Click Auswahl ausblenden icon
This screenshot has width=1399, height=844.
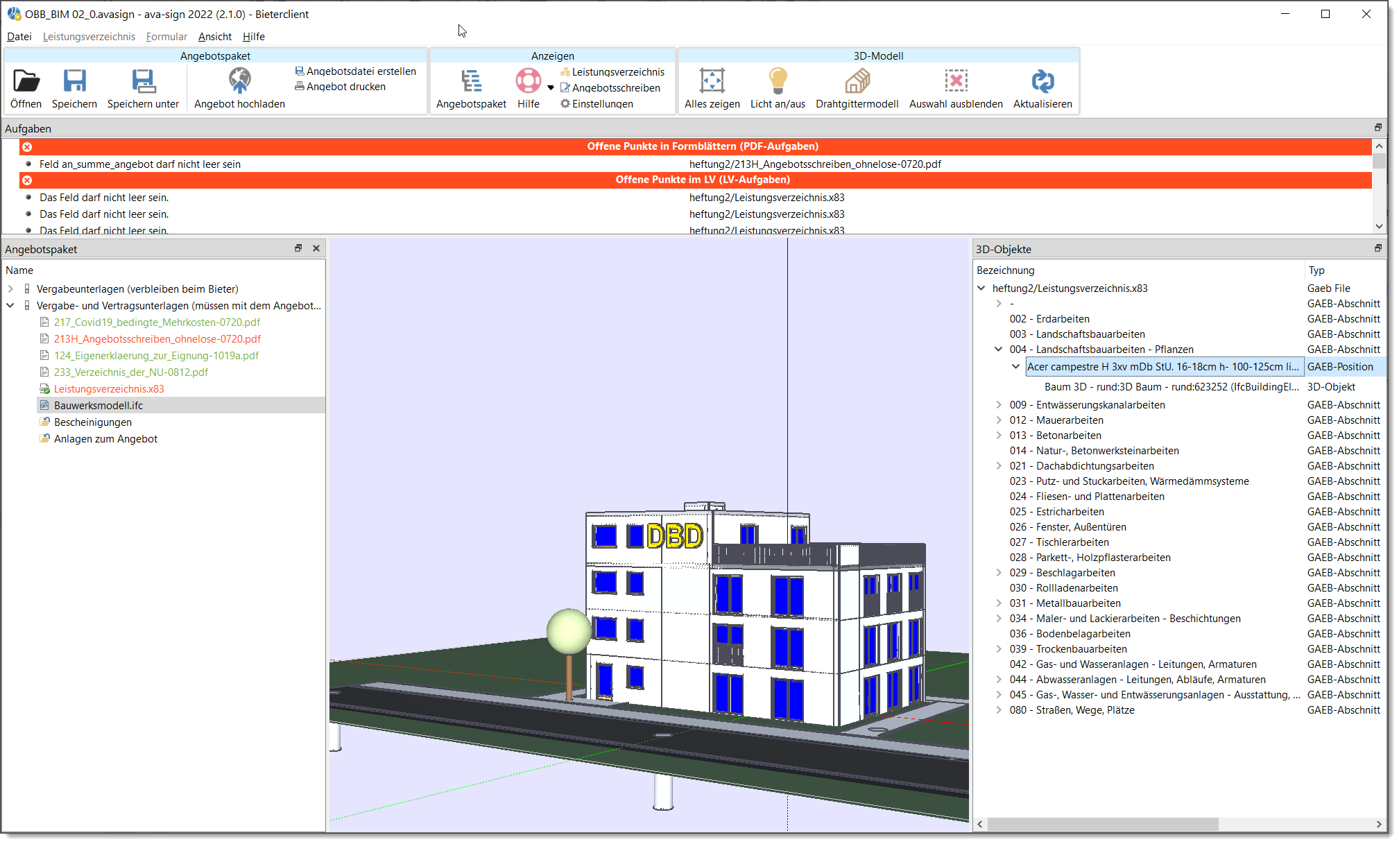(956, 81)
